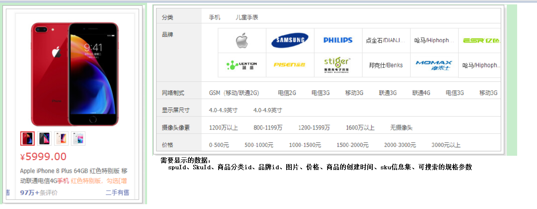The width and height of the screenshot is (537, 209).
Task: Filter price by 1500-2000元
Action: coord(353,145)
